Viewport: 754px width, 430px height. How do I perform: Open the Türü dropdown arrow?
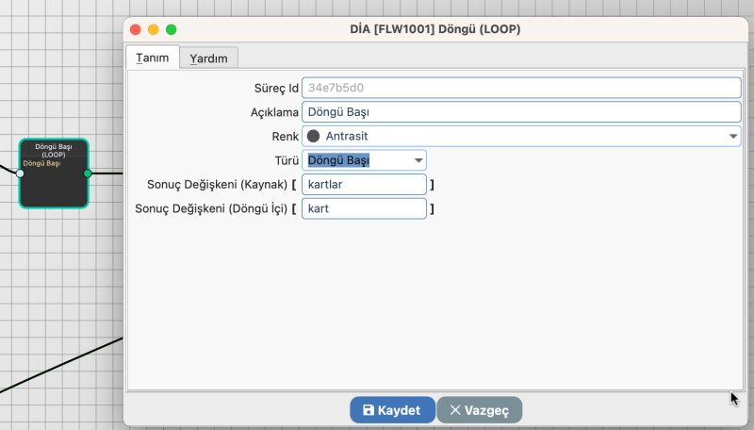pyautogui.click(x=418, y=160)
